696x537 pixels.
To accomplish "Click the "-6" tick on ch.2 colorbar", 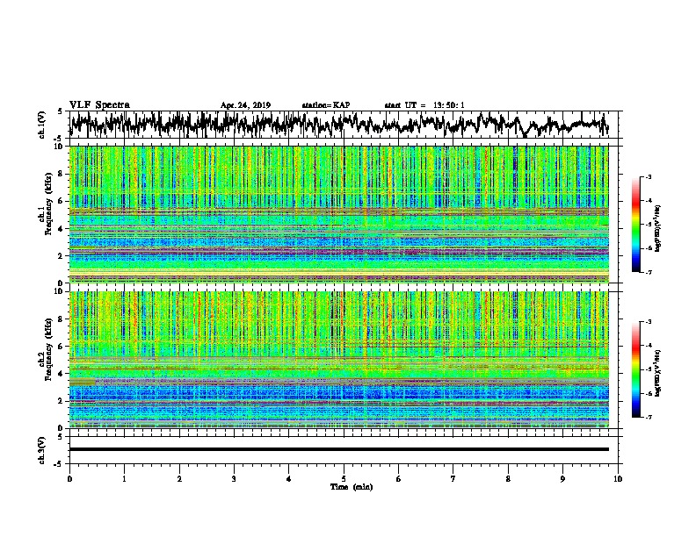I will (649, 393).
